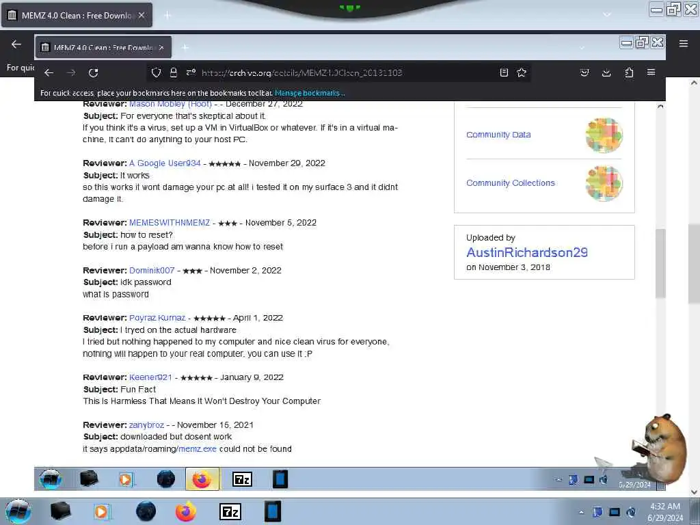The image size is (700, 525).
Task: Click the inner page's scroll-up arrow
Action: pos(660,106)
